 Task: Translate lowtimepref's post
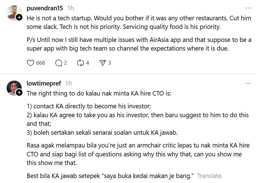[x=209, y=176]
